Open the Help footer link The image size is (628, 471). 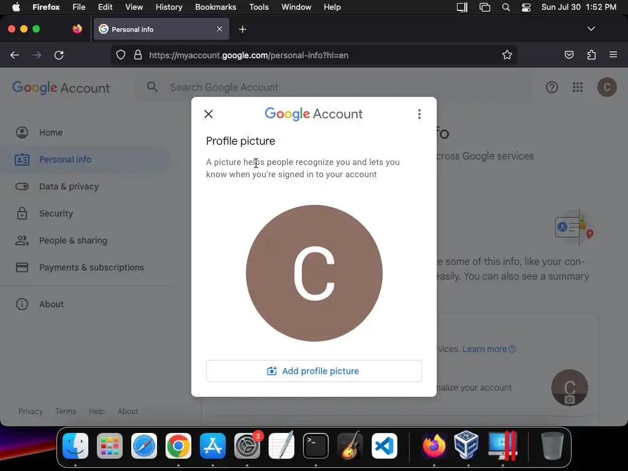tap(96, 412)
